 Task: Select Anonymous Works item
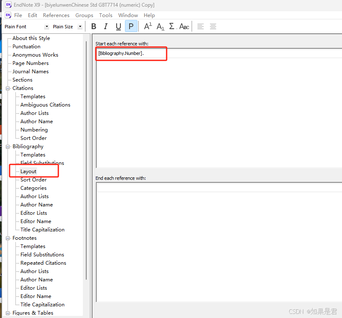(x=35, y=55)
